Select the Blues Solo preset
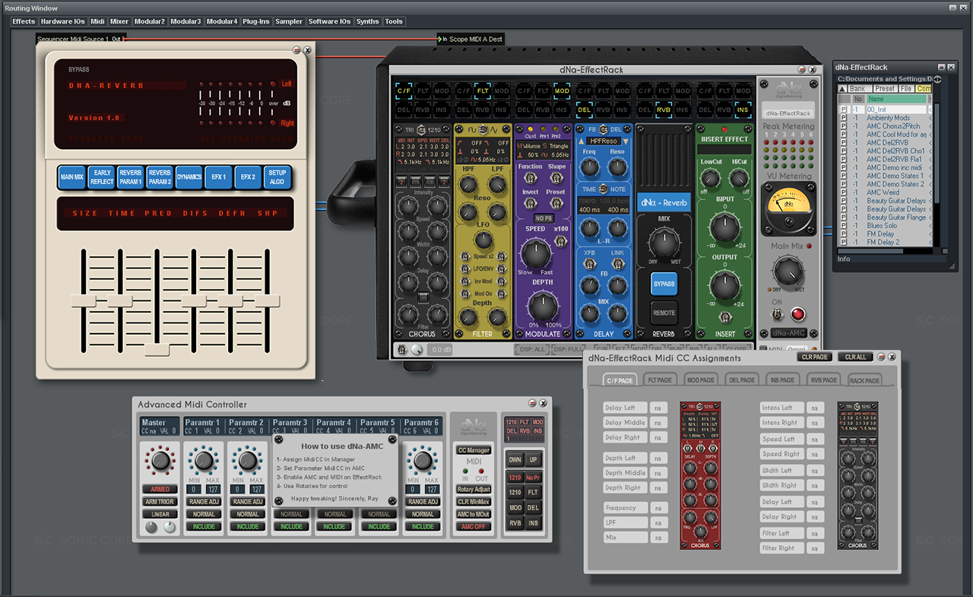Viewport: 973px width, 597px height. tap(882, 226)
